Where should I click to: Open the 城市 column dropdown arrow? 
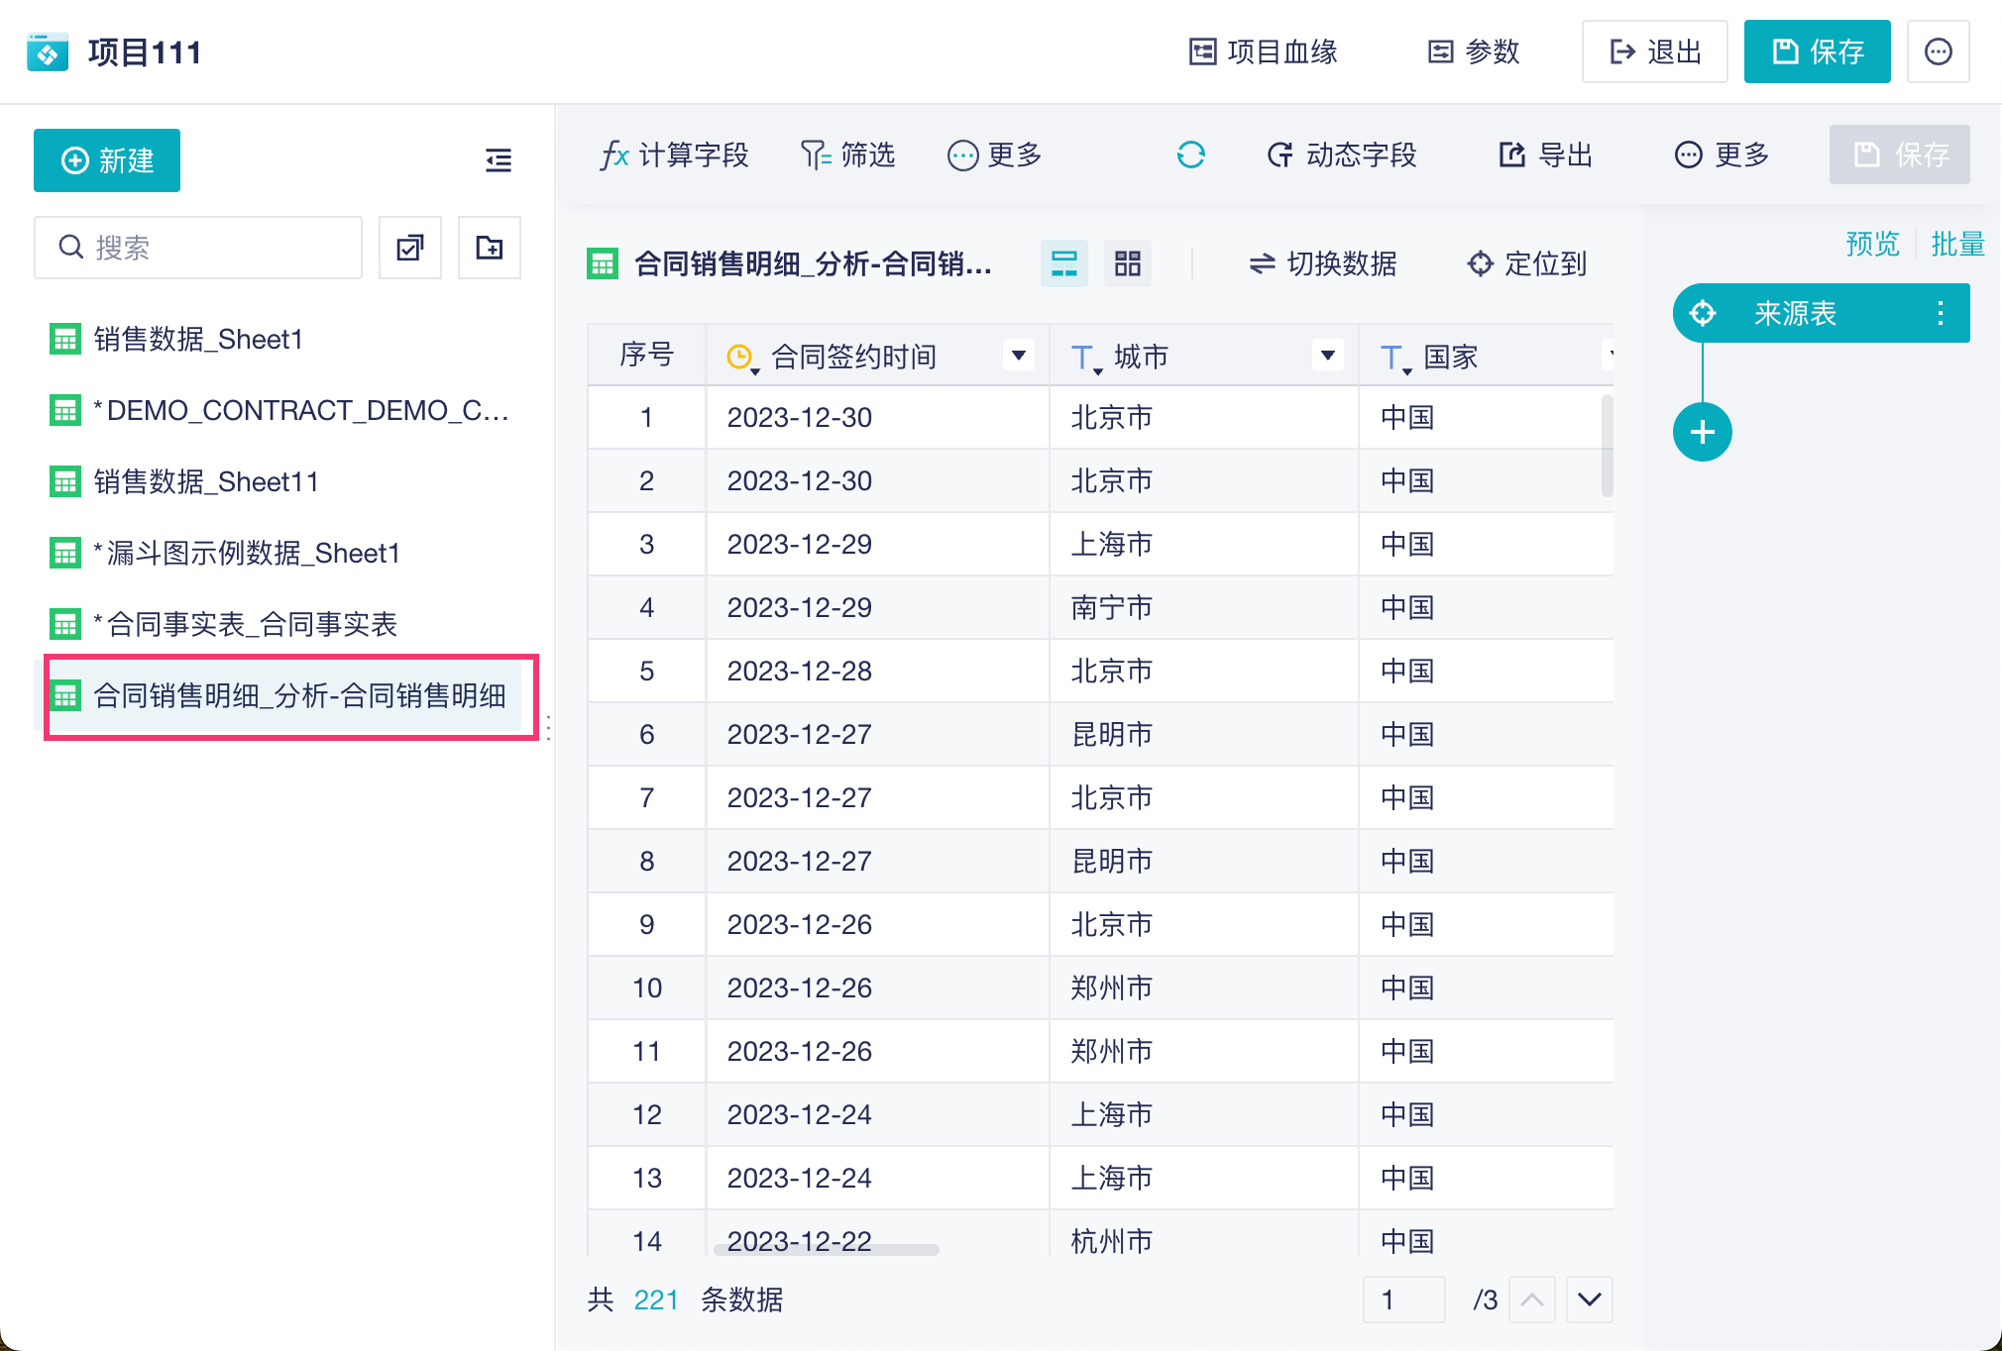point(1327,356)
